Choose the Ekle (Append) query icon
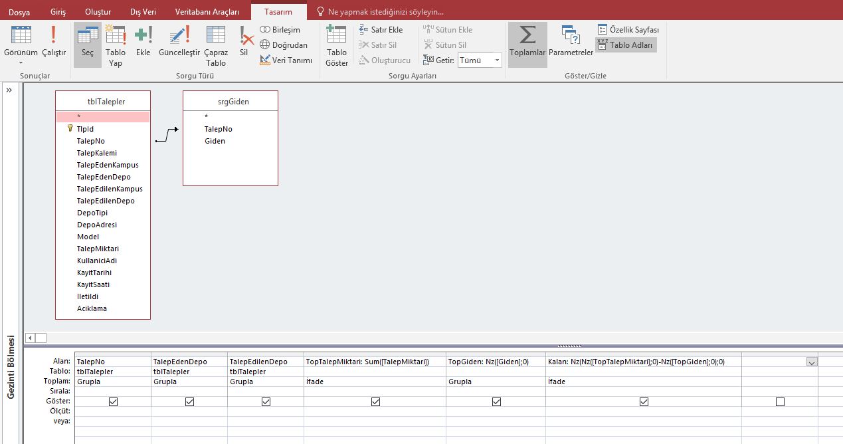Viewport: 843px width, 444px height. pos(143,41)
